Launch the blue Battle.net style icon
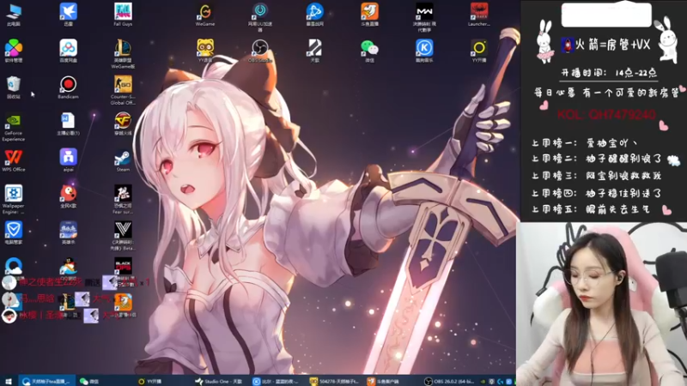 [x=314, y=15]
